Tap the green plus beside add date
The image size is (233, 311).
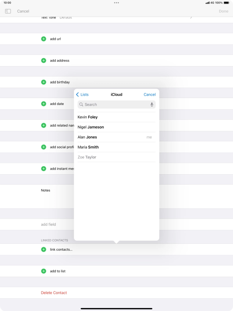44,104
